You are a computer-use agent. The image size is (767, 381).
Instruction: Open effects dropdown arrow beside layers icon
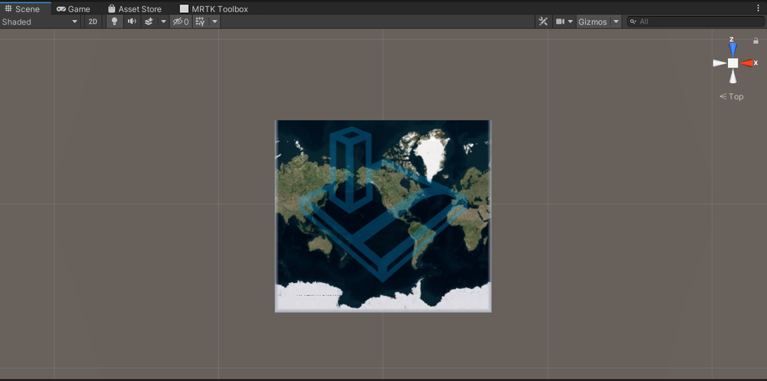pyautogui.click(x=164, y=21)
